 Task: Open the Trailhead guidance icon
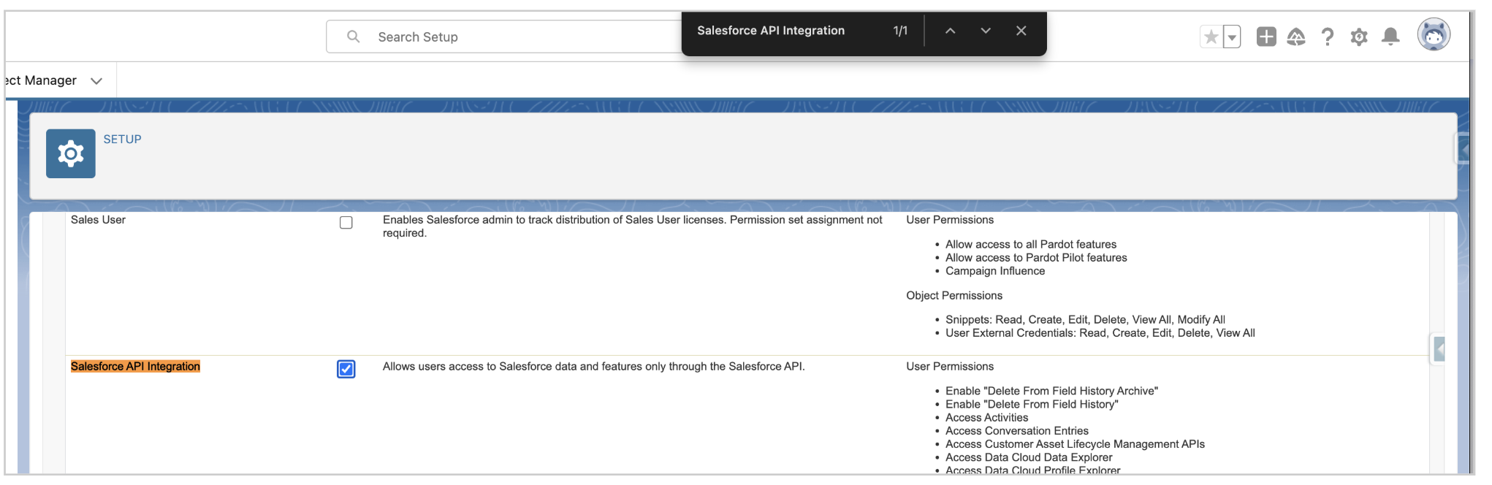click(x=1296, y=37)
